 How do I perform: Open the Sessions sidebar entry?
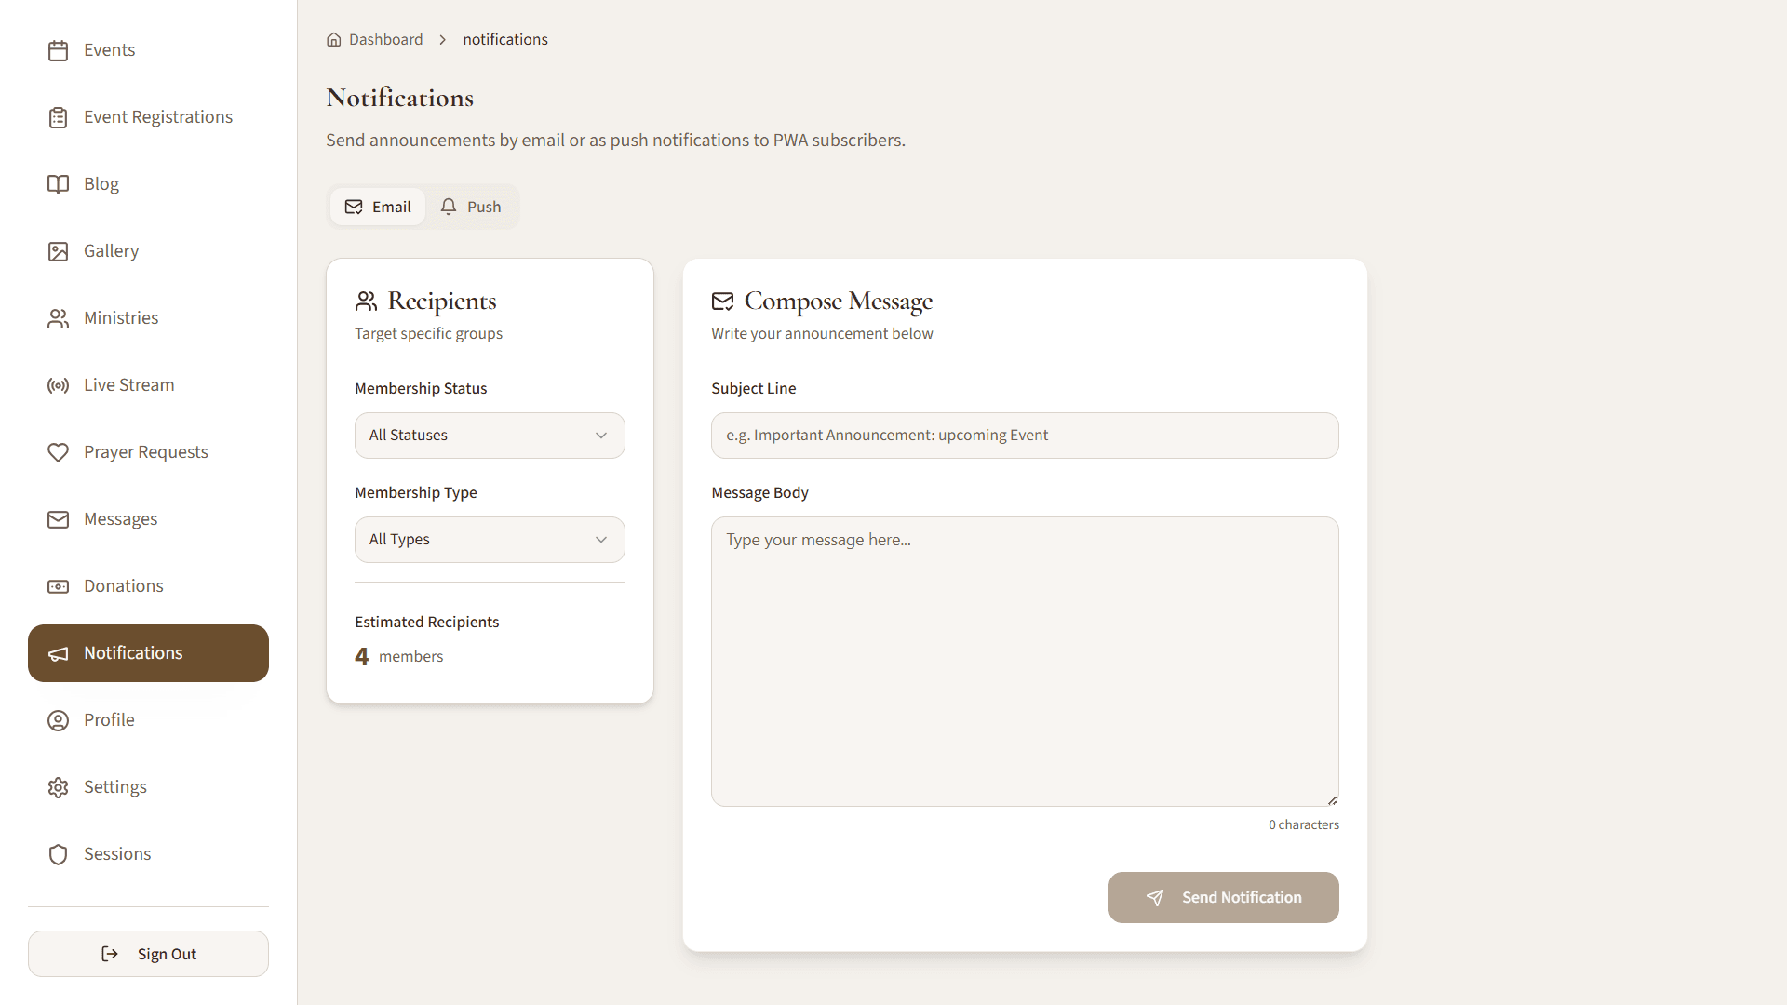pyautogui.click(x=148, y=854)
